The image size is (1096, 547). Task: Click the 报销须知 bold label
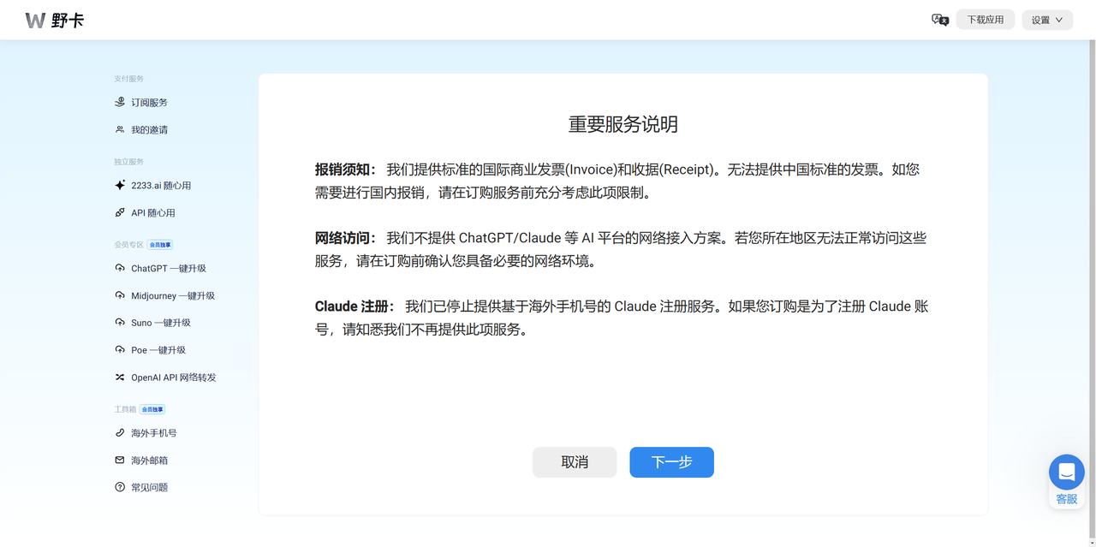[x=346, y=169]
